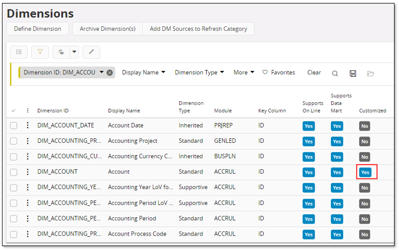399x250 pixels.
Task: Click Inherited type in Account Date row
Action: pyautogui.click(x=191, y=125)
